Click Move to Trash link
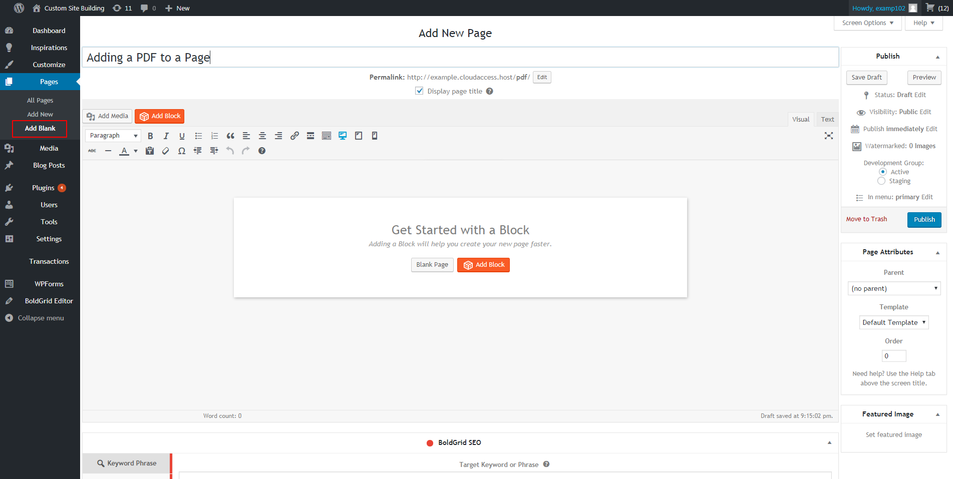This screenshot has height=479, width=953. coord(866,219)
